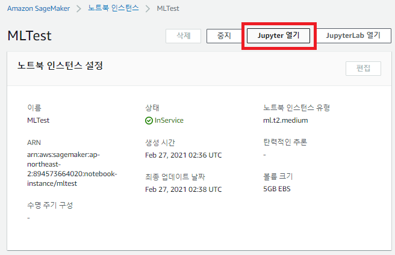Click the 삭제 button

[x=184, y=36]
